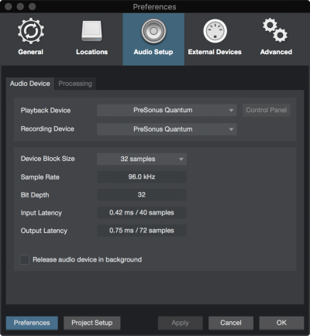Open Project Setup
Screen dimensions: 310x336
pos(92,323)
